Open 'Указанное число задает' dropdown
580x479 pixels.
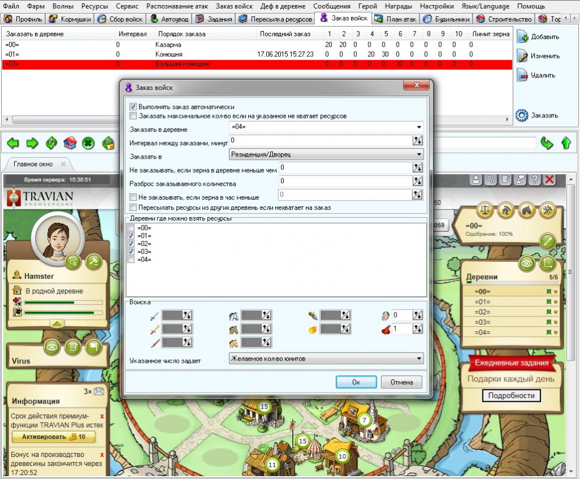[326, 358]
